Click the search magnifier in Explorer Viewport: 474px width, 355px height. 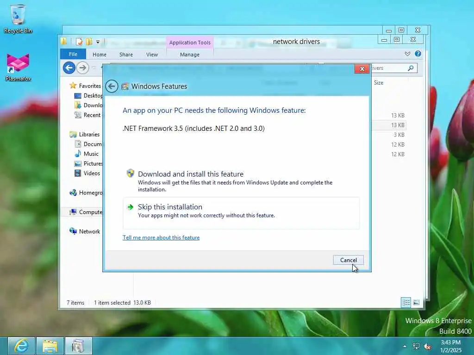pyautogui.click(x=411, y=68)
